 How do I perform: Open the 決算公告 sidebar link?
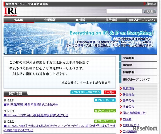(x=129, y=107)
